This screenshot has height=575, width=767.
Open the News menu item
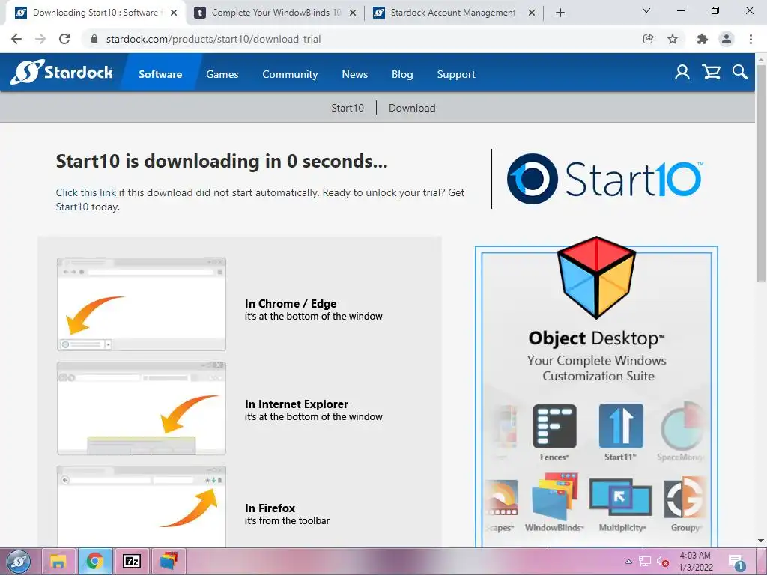pos(354,74)
